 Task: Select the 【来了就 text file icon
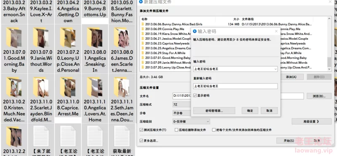[41, 136]
